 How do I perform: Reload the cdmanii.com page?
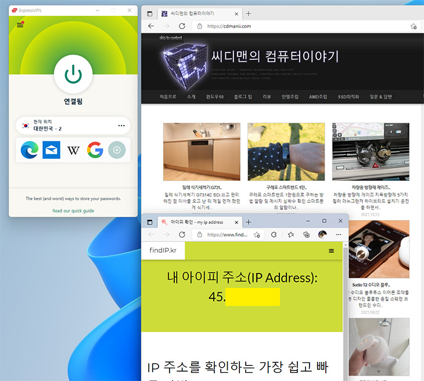pyautogui.click(x=182, y=26)
